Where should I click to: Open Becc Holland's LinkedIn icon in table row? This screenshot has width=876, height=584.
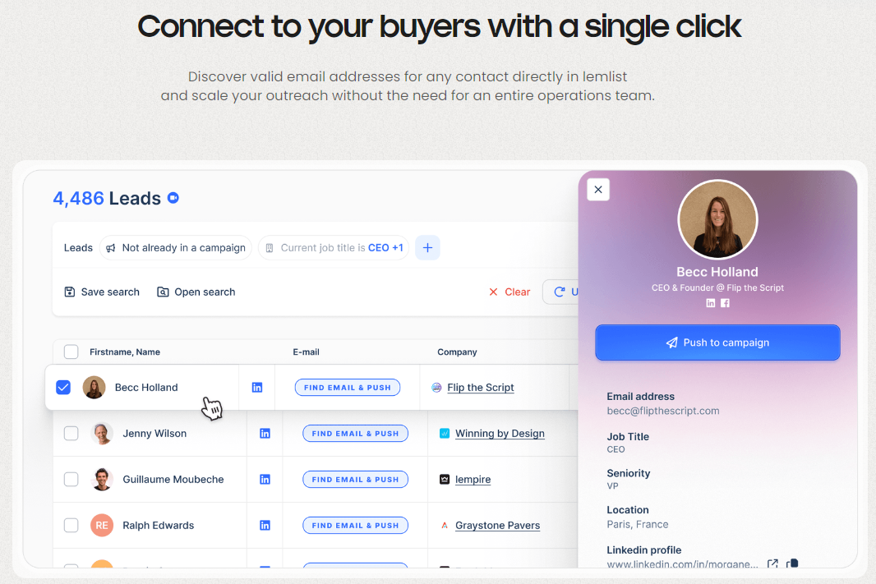tap(257, 388)
